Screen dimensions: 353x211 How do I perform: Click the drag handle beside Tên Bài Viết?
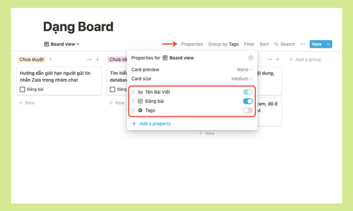tap(133, 92)
